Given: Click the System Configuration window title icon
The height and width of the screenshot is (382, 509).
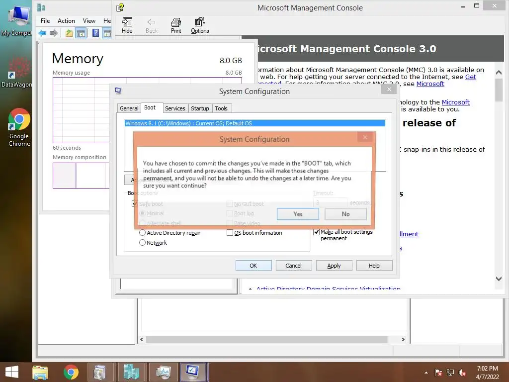Looking at the screenshot, I should pos(118,91).
